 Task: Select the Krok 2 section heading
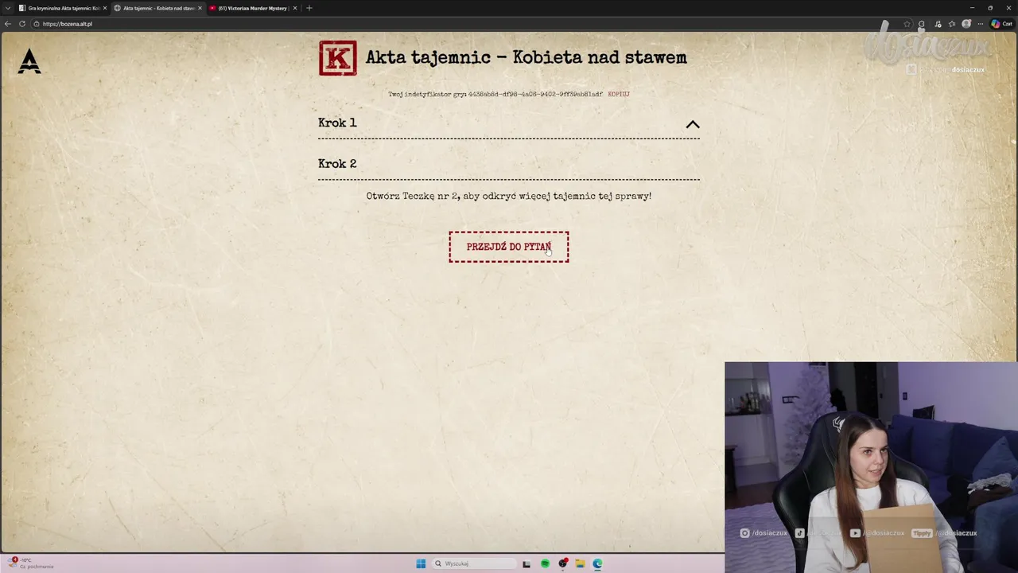337,164
